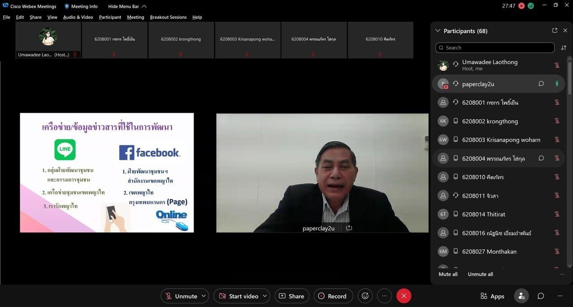Image resolution: width=573 pixels, height=307 pixels.
Task: End meeting with red X button
Action: click(404, 296)
